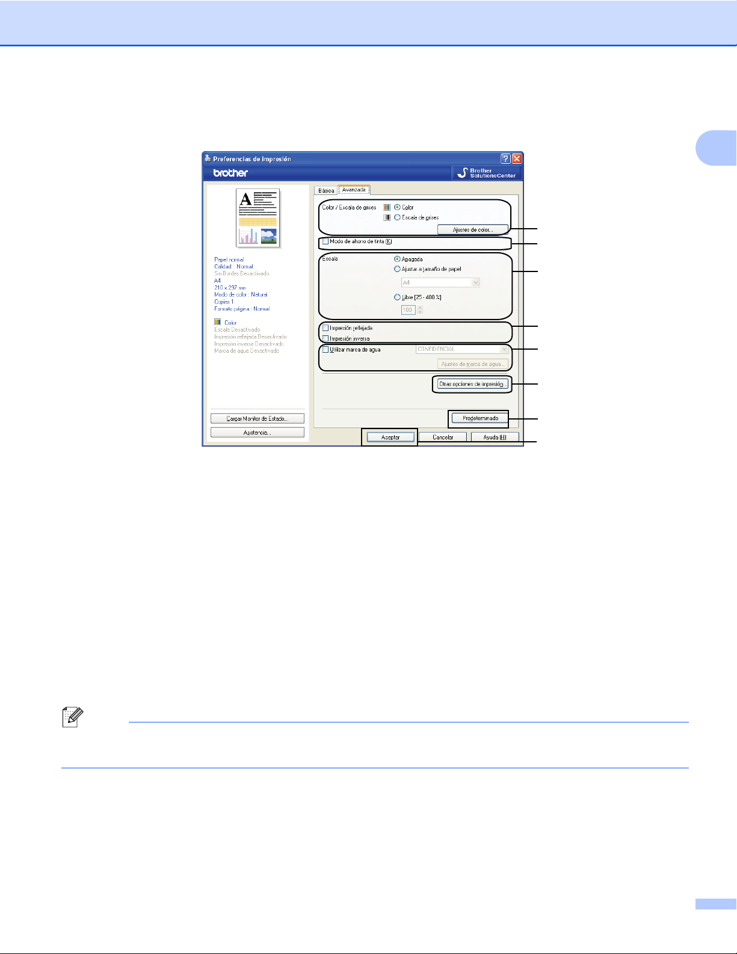
Task: Click 'Formato página : Normal' text
Action: pos(242,309)
